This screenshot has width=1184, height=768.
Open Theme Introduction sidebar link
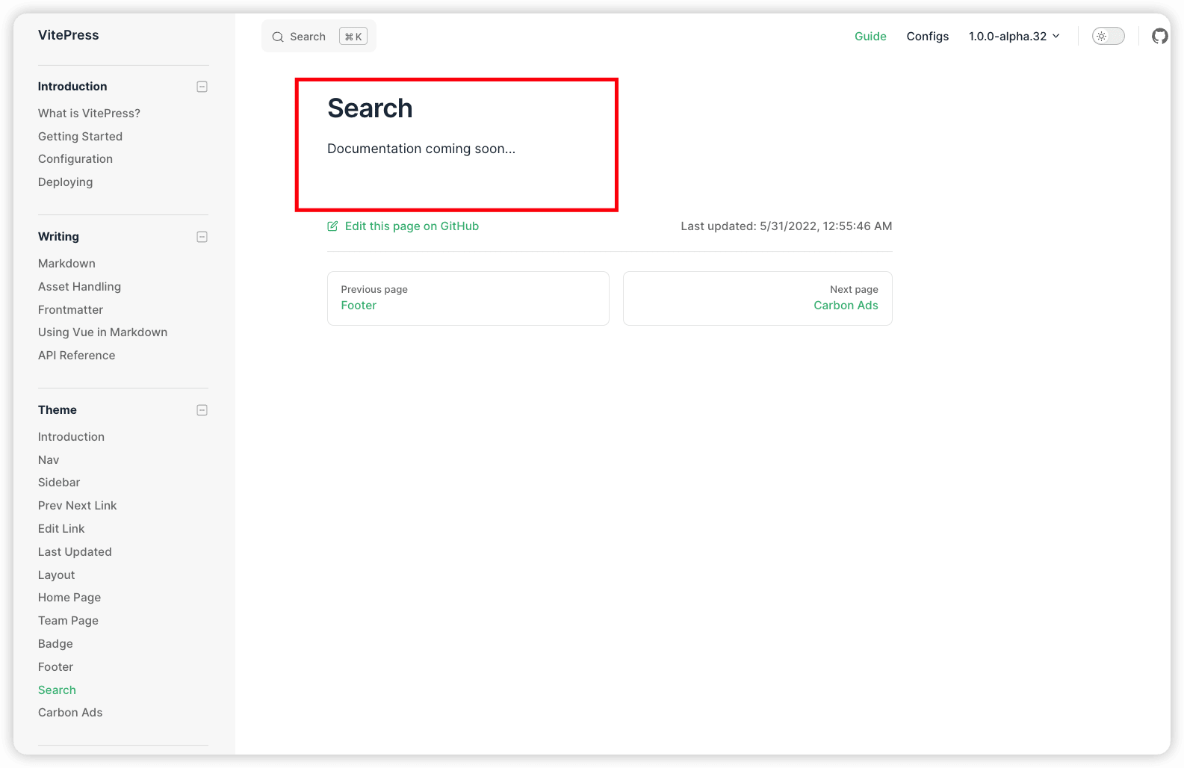[x=71, y=437]
